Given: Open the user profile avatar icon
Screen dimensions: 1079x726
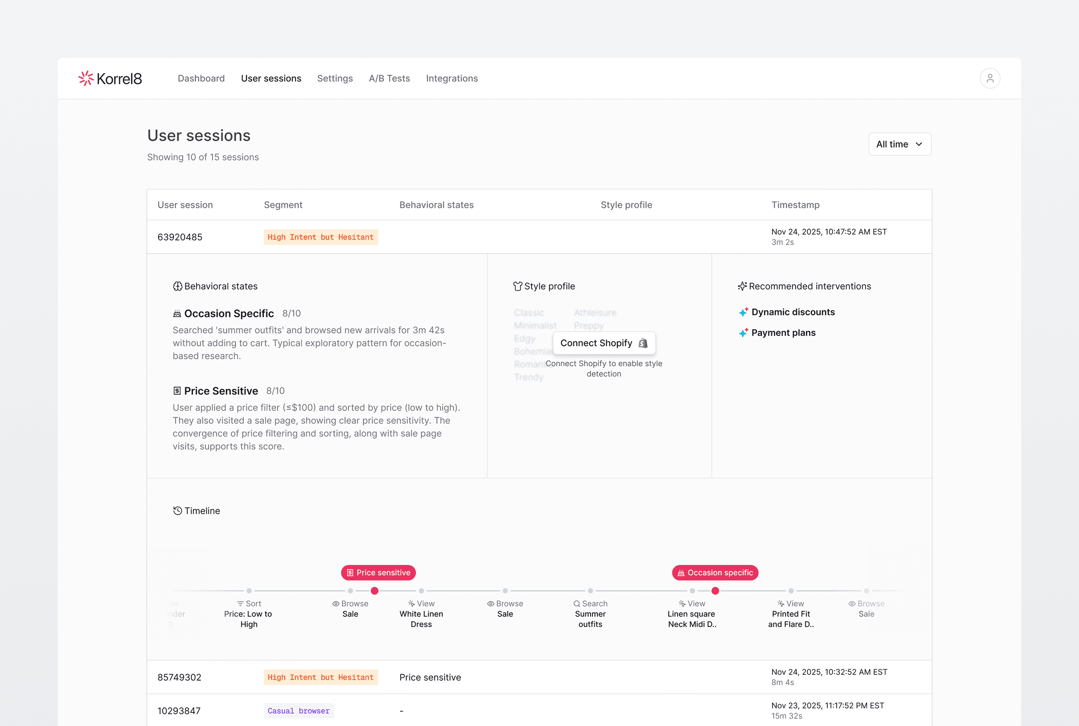Looking at the screenshot, I should (x=989, y=78).
